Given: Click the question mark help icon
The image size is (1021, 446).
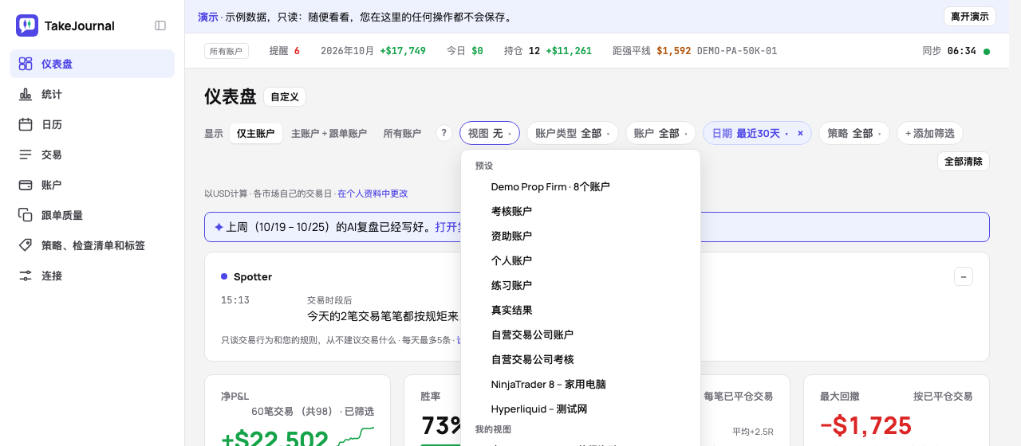Looking at the screenshot, I should (x=444, y=134).
